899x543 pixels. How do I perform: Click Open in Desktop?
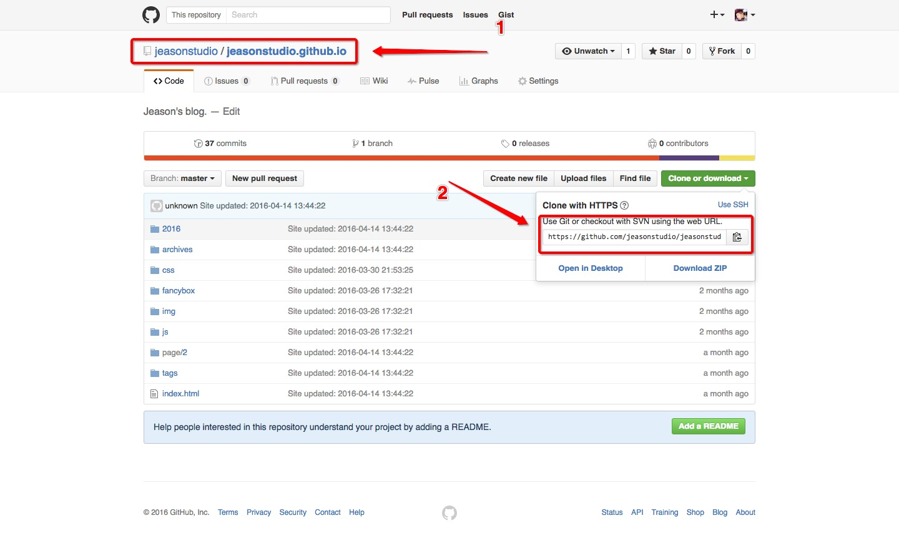point(591,268)
